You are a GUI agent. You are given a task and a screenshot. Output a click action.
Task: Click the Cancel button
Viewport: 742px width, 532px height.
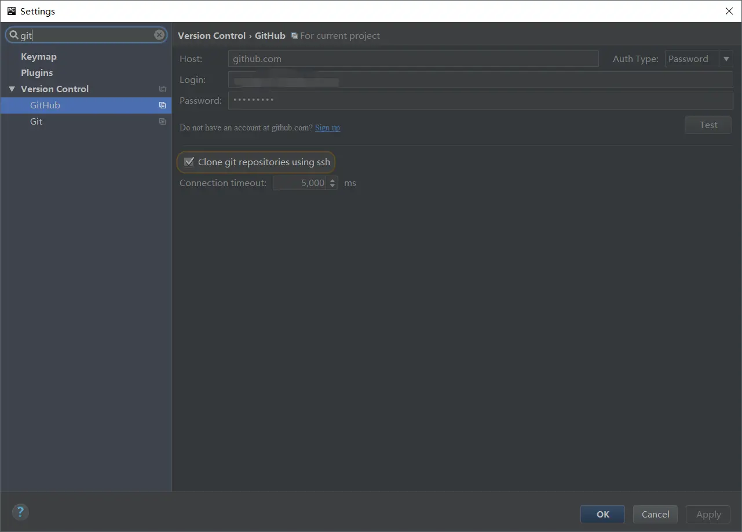tap(655, 514)
